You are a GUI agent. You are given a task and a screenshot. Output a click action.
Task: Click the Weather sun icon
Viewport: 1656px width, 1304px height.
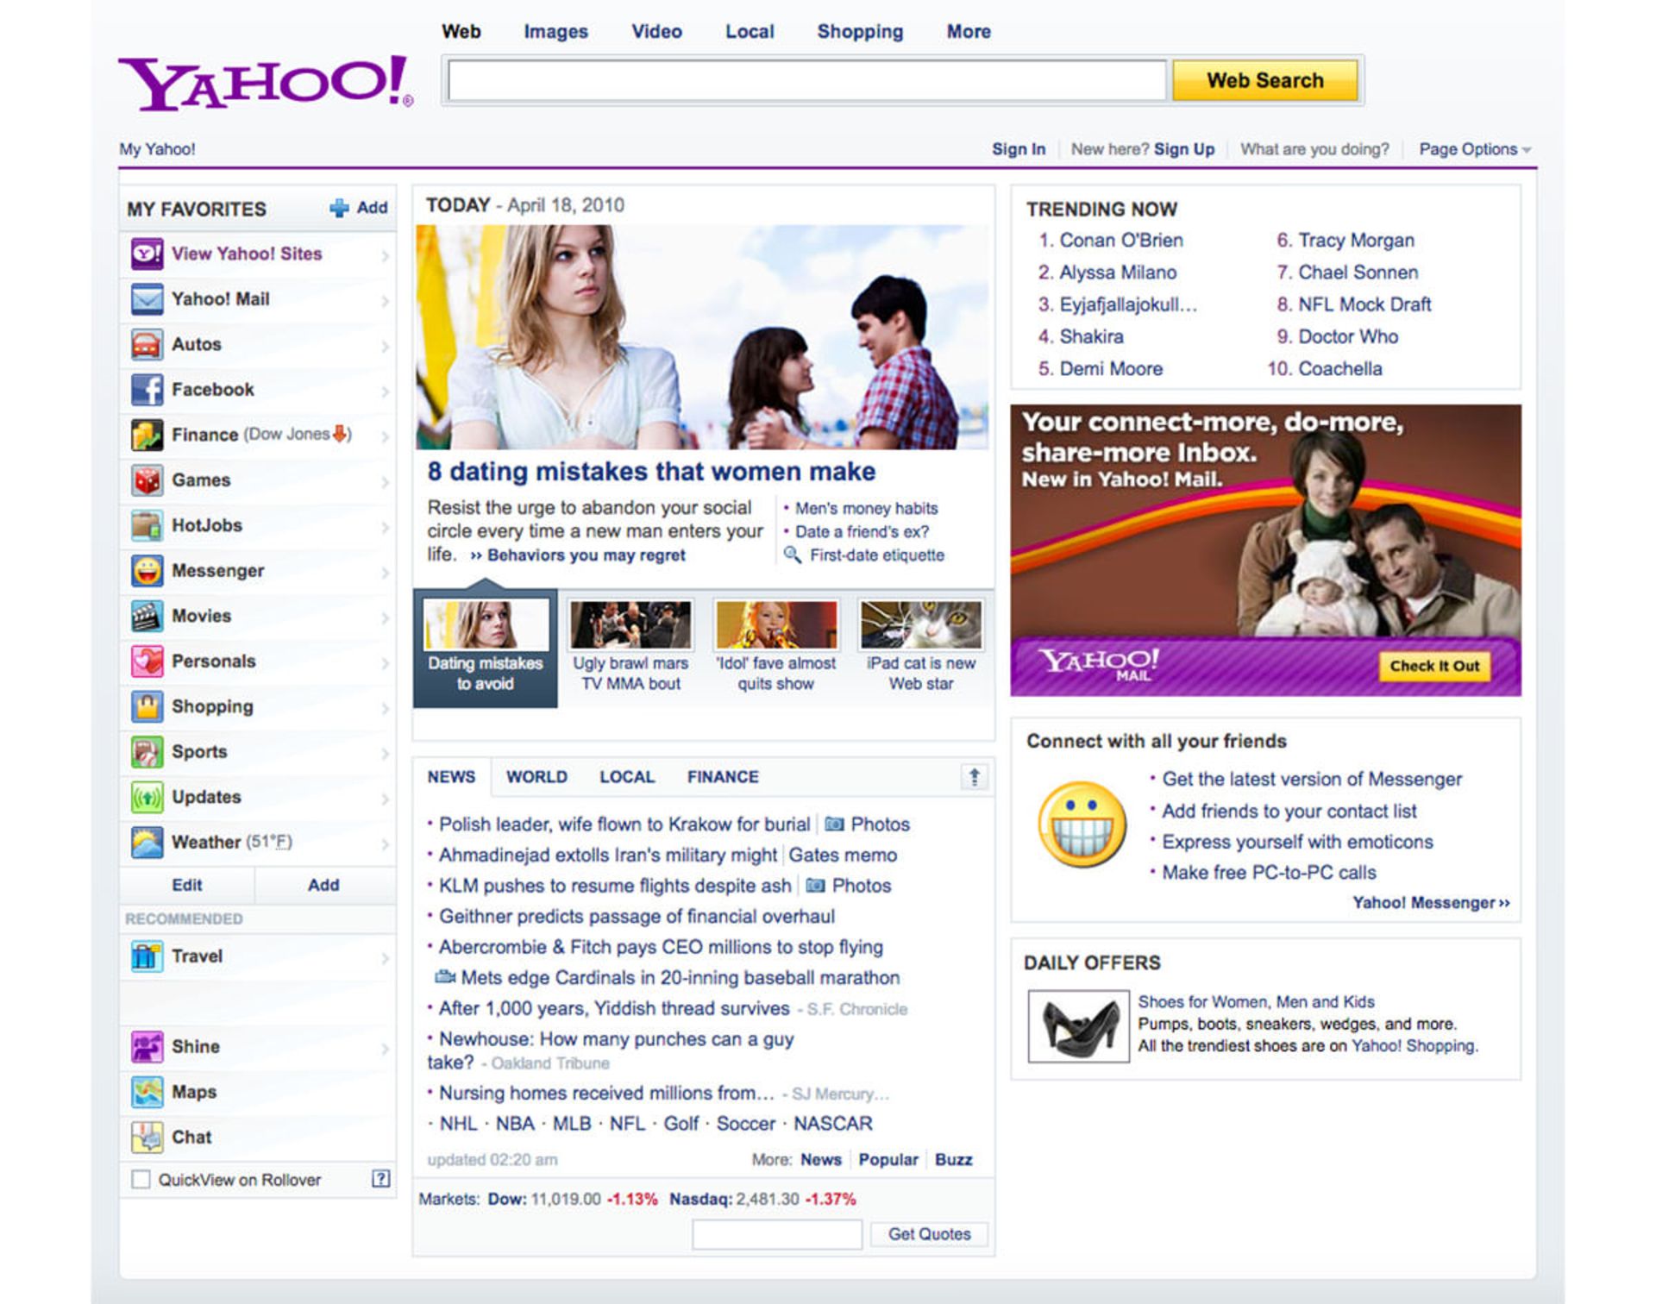[147, 843]
